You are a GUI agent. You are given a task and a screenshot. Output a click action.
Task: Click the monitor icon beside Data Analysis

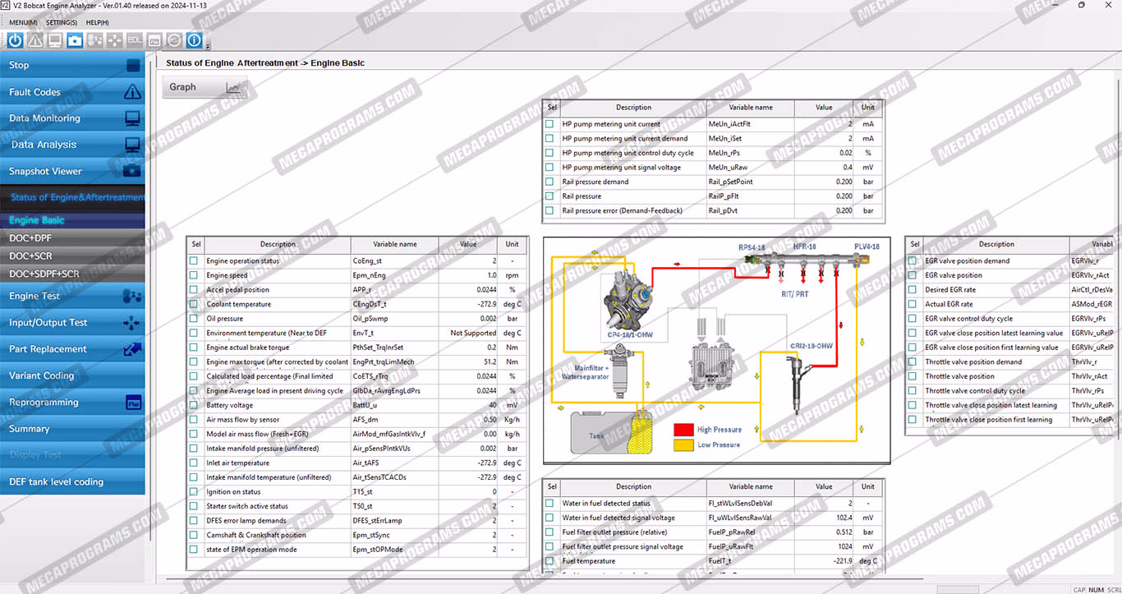pyautogui.click(x=132, y=145)
